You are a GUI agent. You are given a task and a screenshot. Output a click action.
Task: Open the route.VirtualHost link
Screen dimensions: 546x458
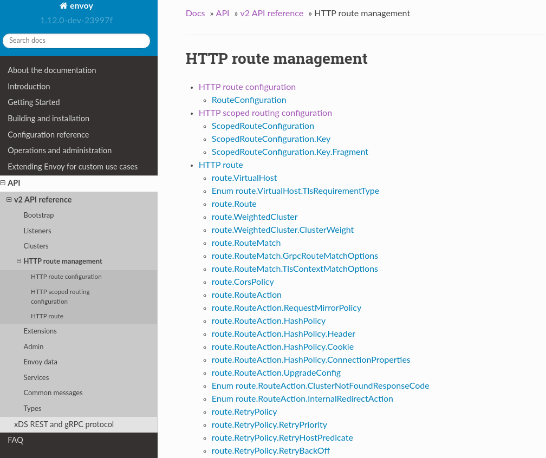[x=244, y=178]
